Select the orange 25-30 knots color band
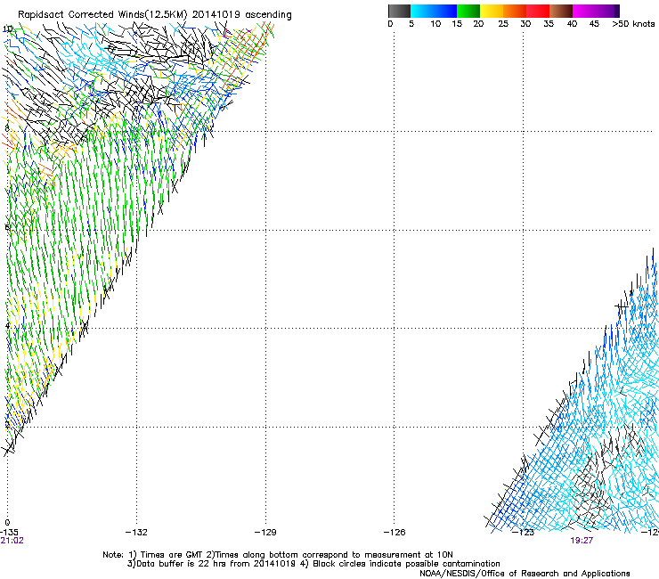 tap(515, 11)
